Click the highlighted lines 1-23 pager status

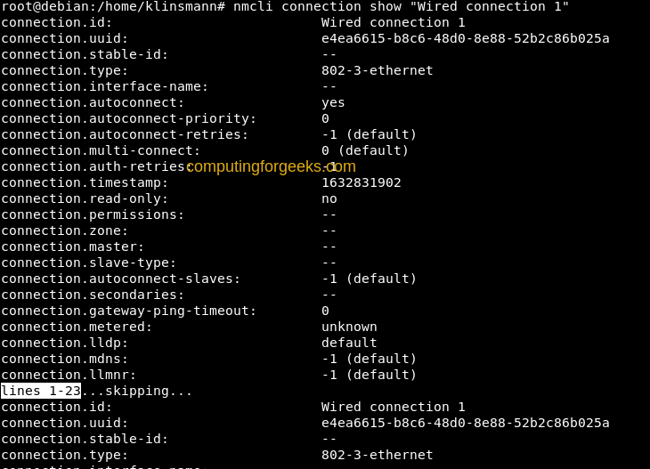click(41, 391)
